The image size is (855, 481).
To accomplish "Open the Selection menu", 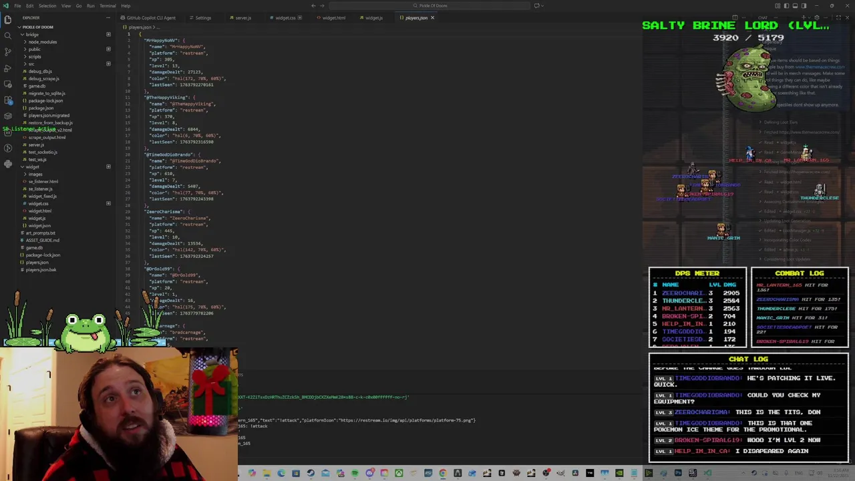I will (47, 6).
